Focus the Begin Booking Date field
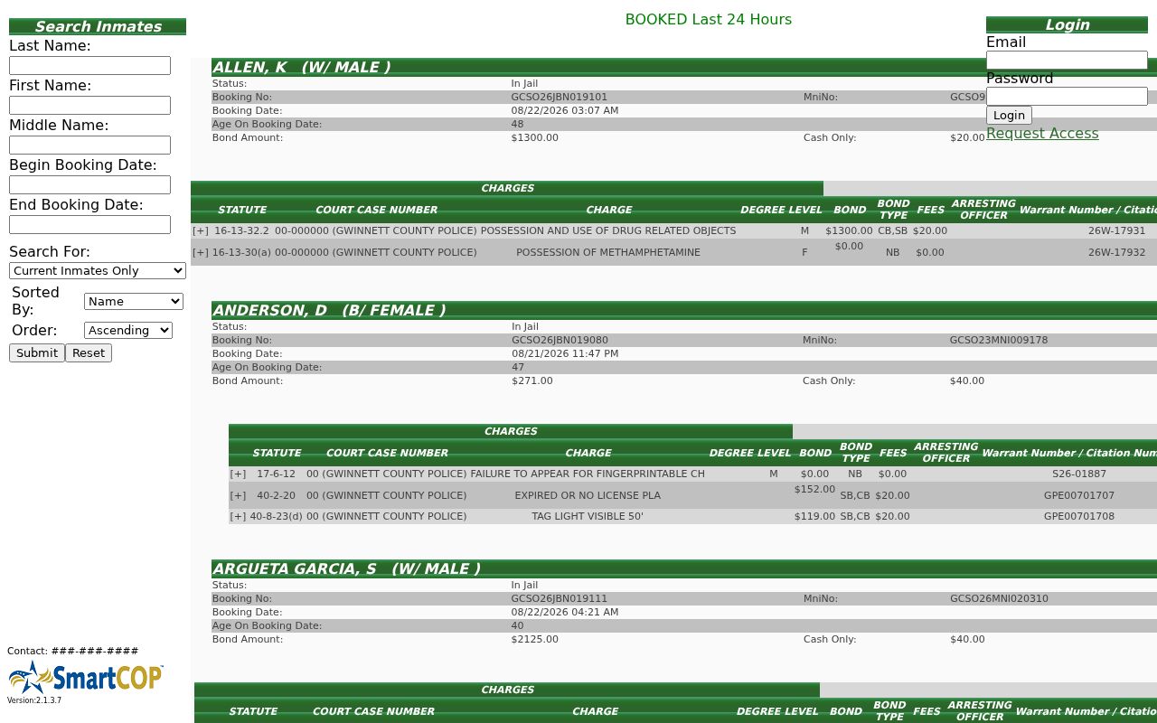 point(89,184)
